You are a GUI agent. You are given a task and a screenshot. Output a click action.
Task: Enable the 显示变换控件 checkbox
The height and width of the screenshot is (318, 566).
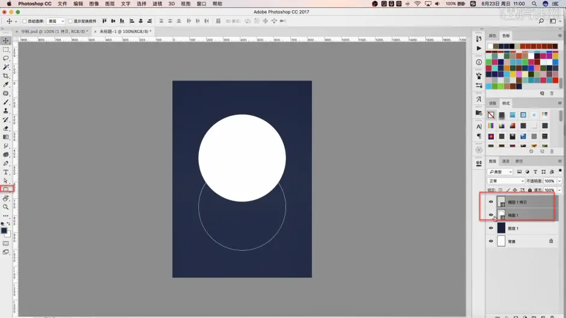click(x=70, y=21)
